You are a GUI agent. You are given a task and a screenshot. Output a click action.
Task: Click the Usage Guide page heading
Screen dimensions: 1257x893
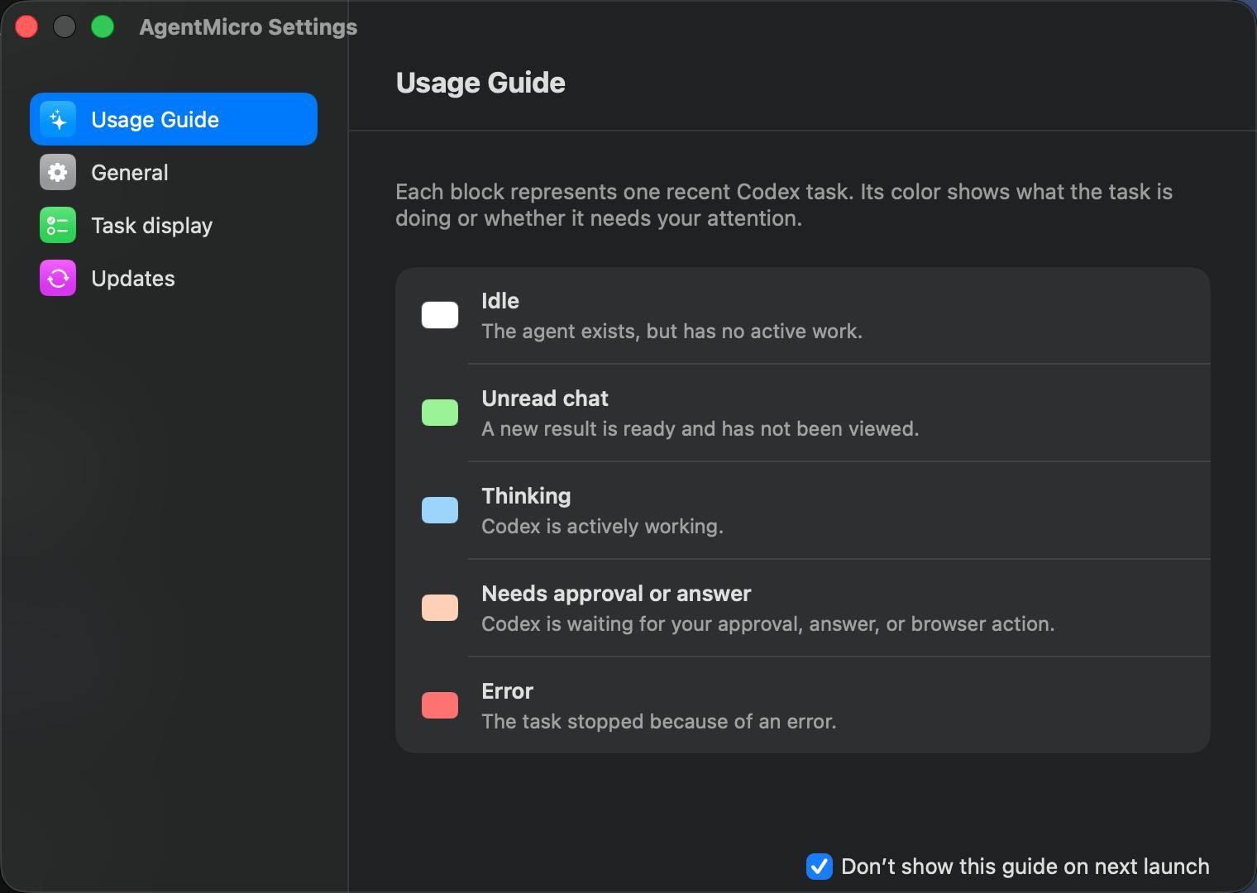[480, 83]
